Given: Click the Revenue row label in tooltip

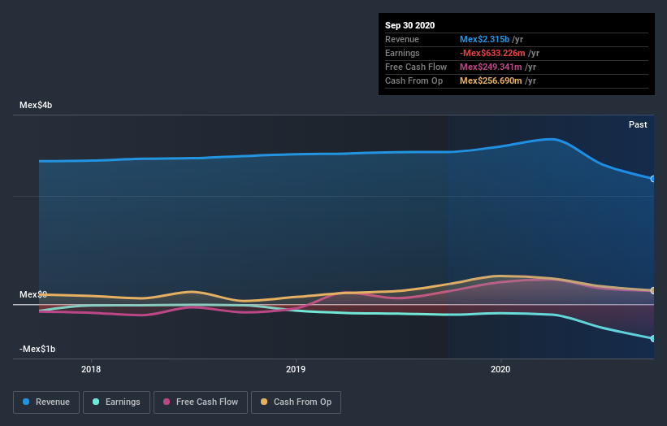Looking at the screenshot, I should coord(402,39).
